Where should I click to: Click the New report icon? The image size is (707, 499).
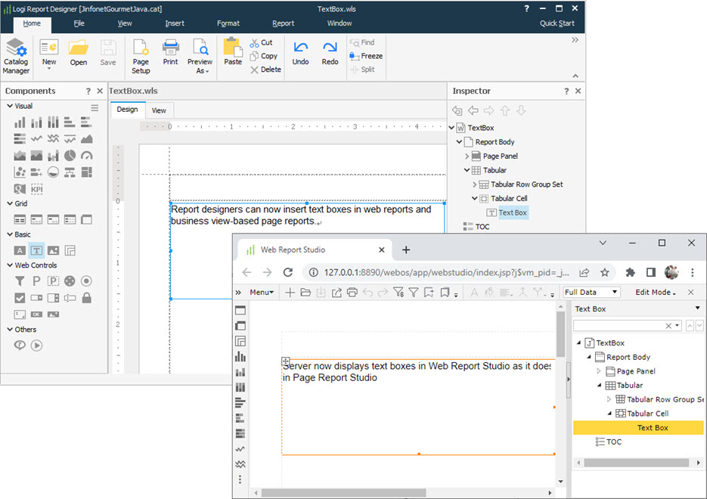tap(49, 48)
